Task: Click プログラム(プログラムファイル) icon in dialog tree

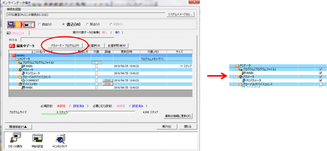Action: [20, 63]
